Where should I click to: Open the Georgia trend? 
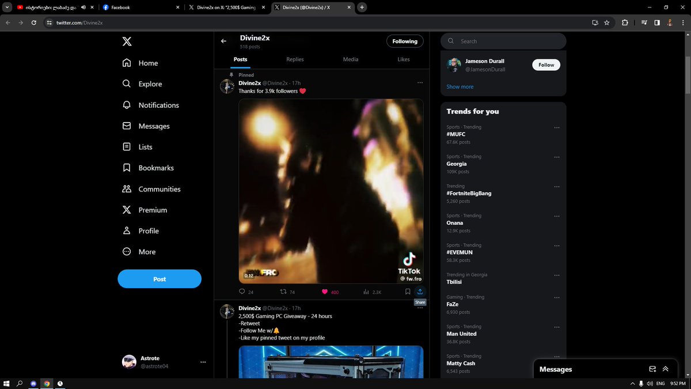point(457,164)
